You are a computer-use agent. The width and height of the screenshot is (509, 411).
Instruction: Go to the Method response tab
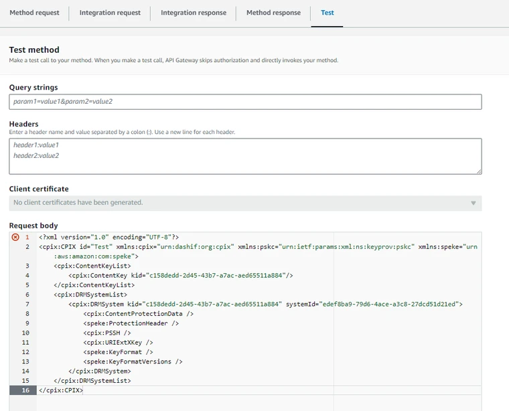pos(273,13)
